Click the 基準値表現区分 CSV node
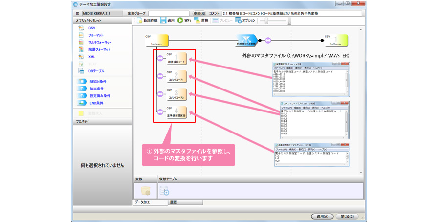Image resolution: width=440 pixels, height=222 pixels. coord(176,112)
